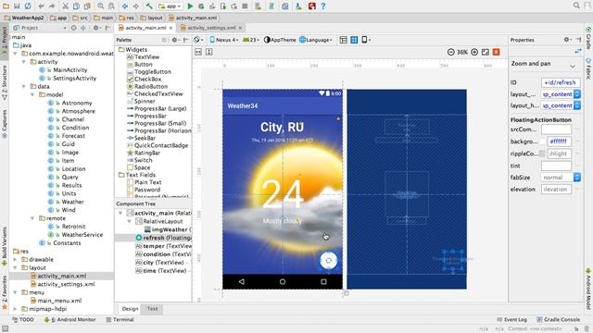Click the Synchronize icon in main toolbar
593x333 pixels.
28,6
